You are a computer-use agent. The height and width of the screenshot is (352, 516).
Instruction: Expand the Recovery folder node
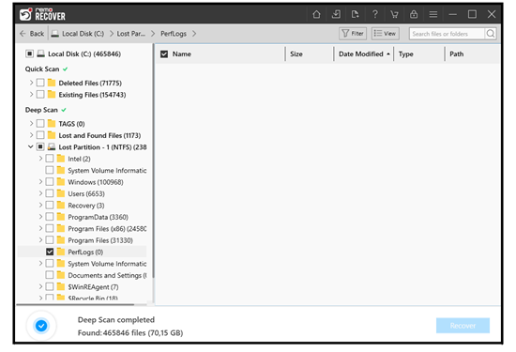pos(40,205)
